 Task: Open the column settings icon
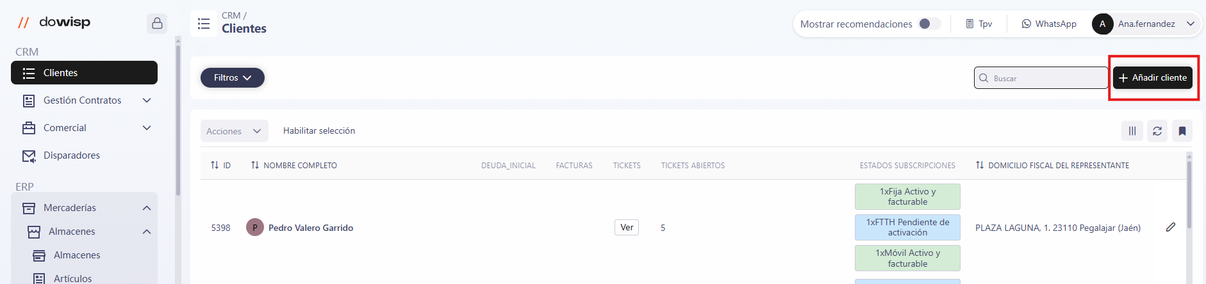(x=1132, y=131)
